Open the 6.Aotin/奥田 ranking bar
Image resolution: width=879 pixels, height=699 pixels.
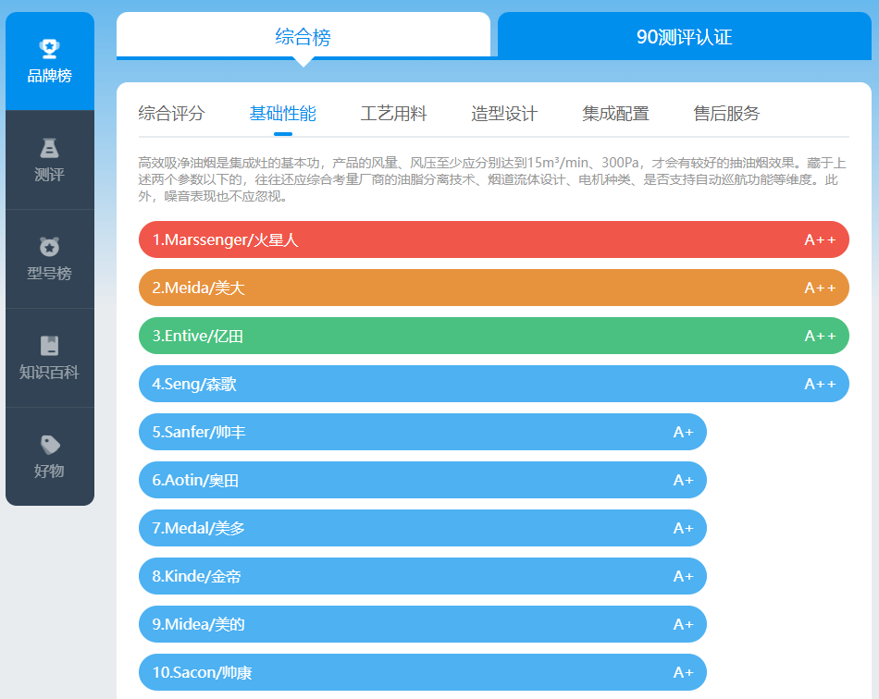click(x=423, y=480)
